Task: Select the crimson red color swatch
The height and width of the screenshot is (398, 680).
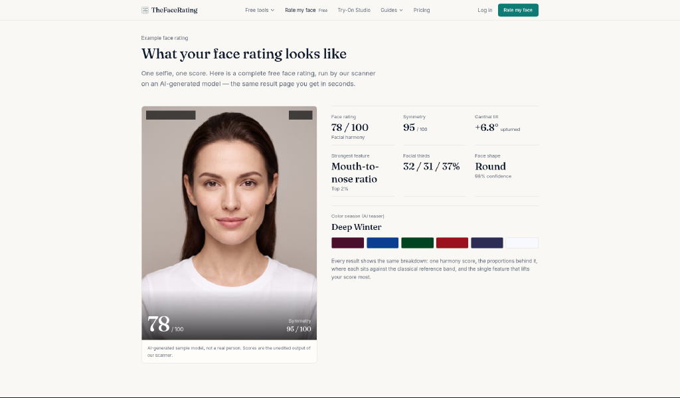Action: (452, 243)
